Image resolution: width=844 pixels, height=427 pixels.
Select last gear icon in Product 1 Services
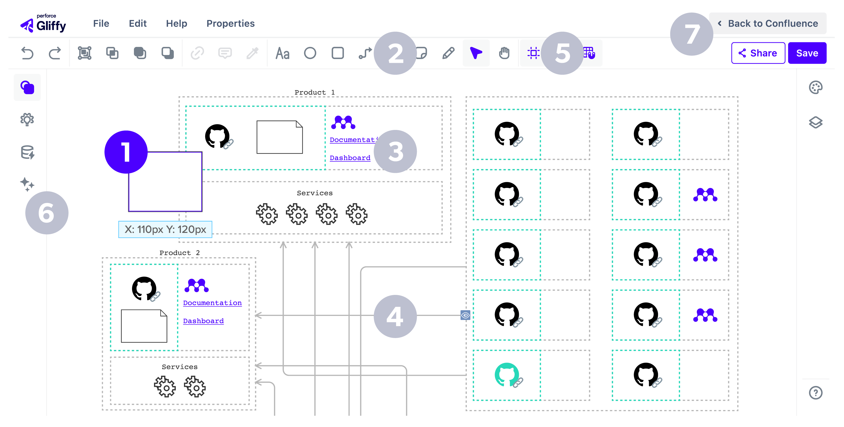tap(356, 214)
